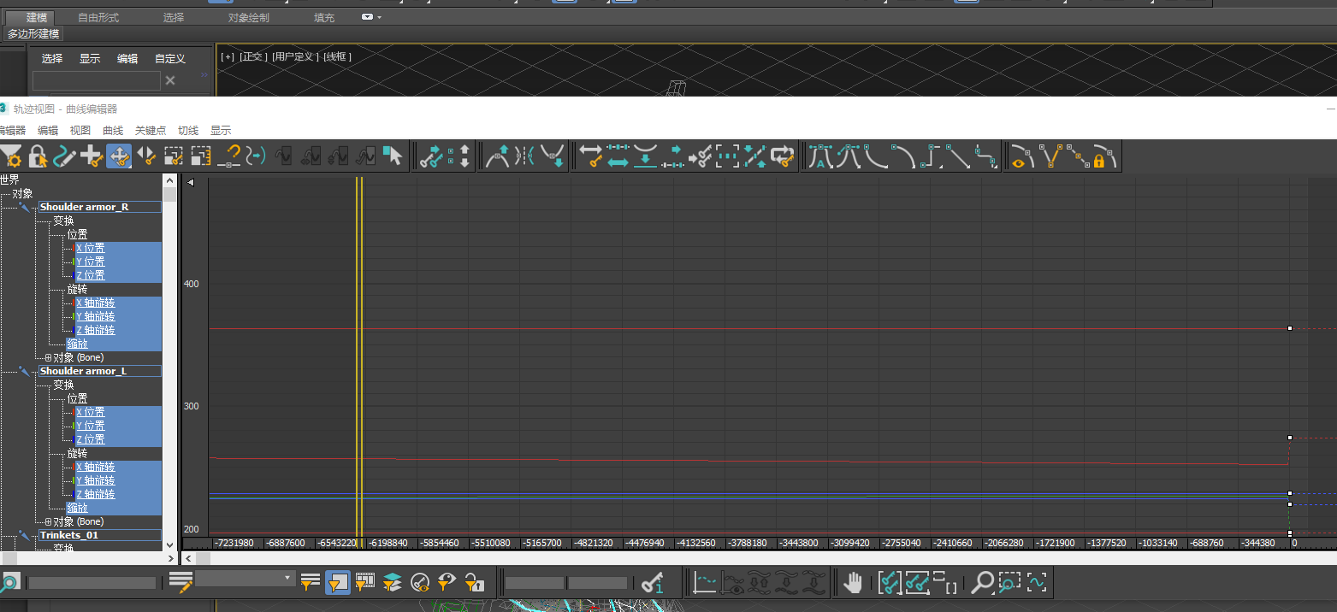Click the key time input field
Screen dimensions: 1337x612
(x=535, y=583)
